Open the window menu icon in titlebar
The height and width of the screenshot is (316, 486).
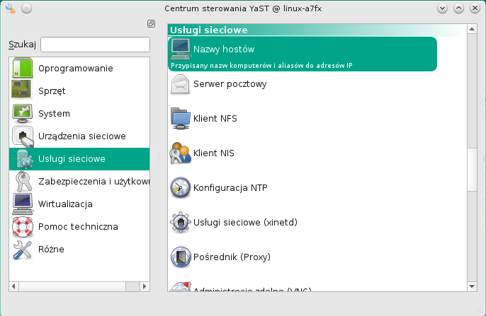click(x=10, y=8)
